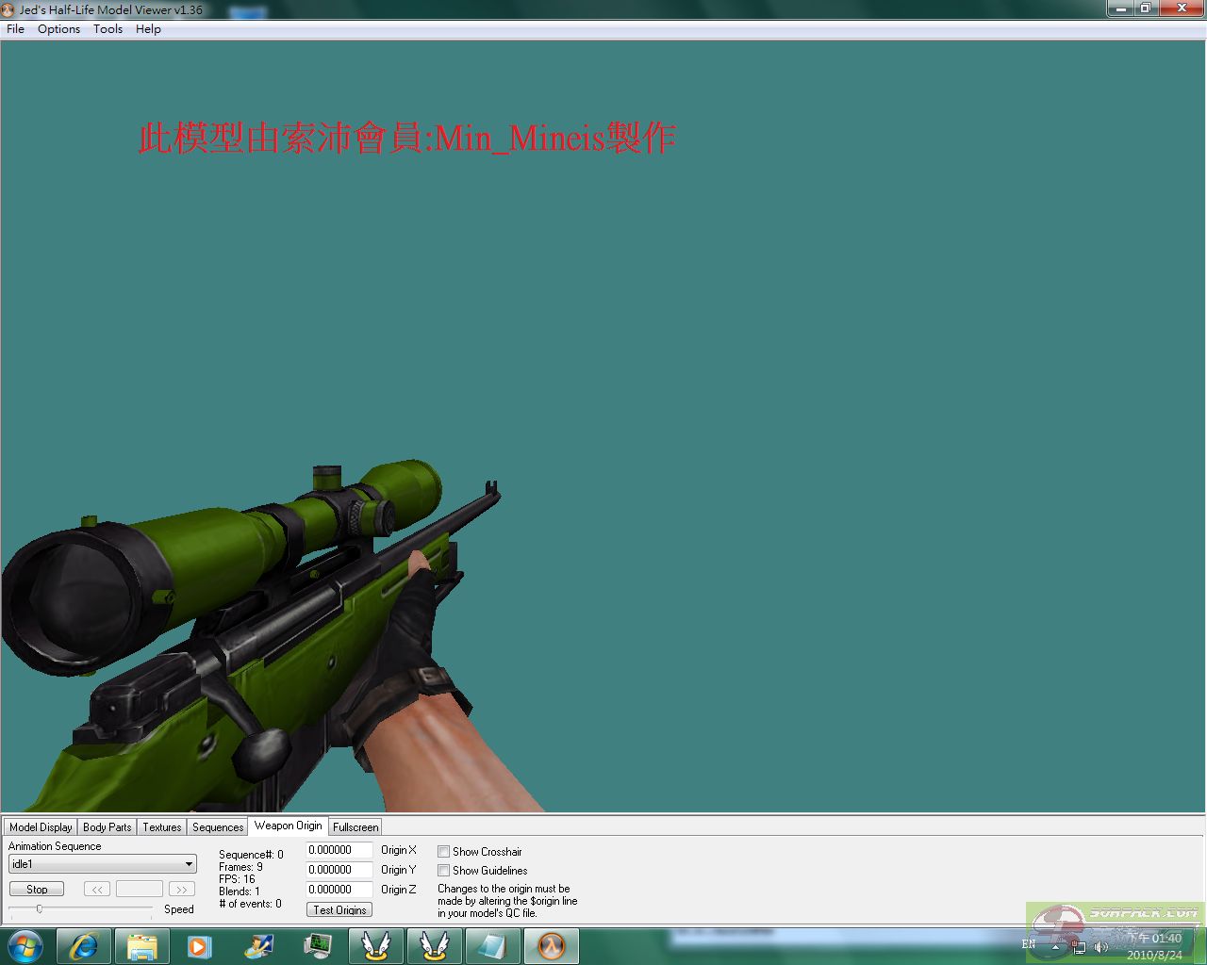The width and height of the screenshot is (1207, 965).
Task: Switch to the Textures tab
Action: tap(161, 827)
